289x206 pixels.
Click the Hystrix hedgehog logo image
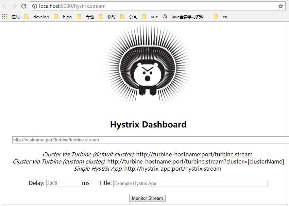[148, 64]
